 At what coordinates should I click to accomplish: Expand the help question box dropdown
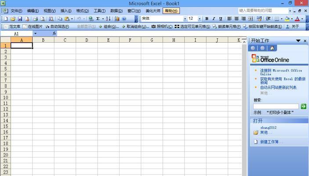(290, 11)
